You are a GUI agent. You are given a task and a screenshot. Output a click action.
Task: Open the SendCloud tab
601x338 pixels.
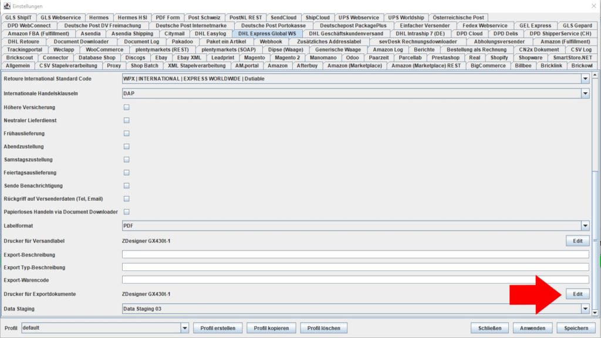283,18
